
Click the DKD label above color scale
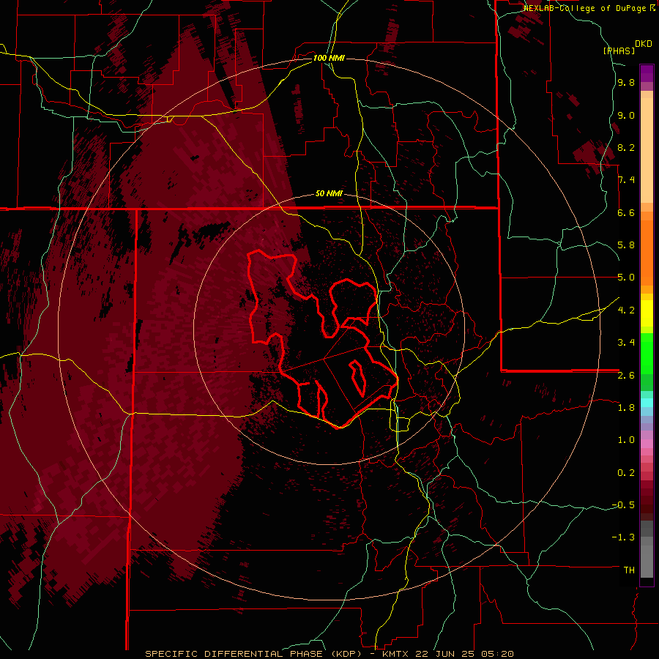[x=643, y=44]
